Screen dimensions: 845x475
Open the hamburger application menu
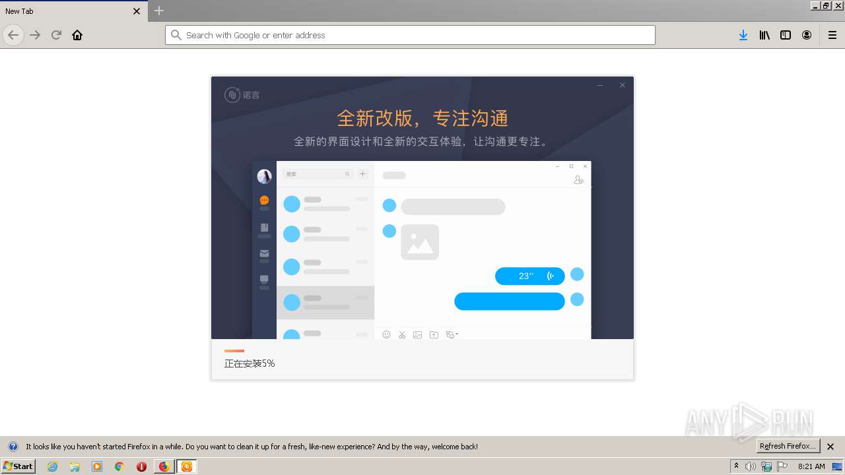pos(832,35)
